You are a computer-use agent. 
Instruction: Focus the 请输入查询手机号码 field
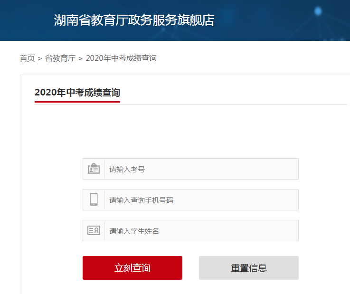[x=201, y=200]
